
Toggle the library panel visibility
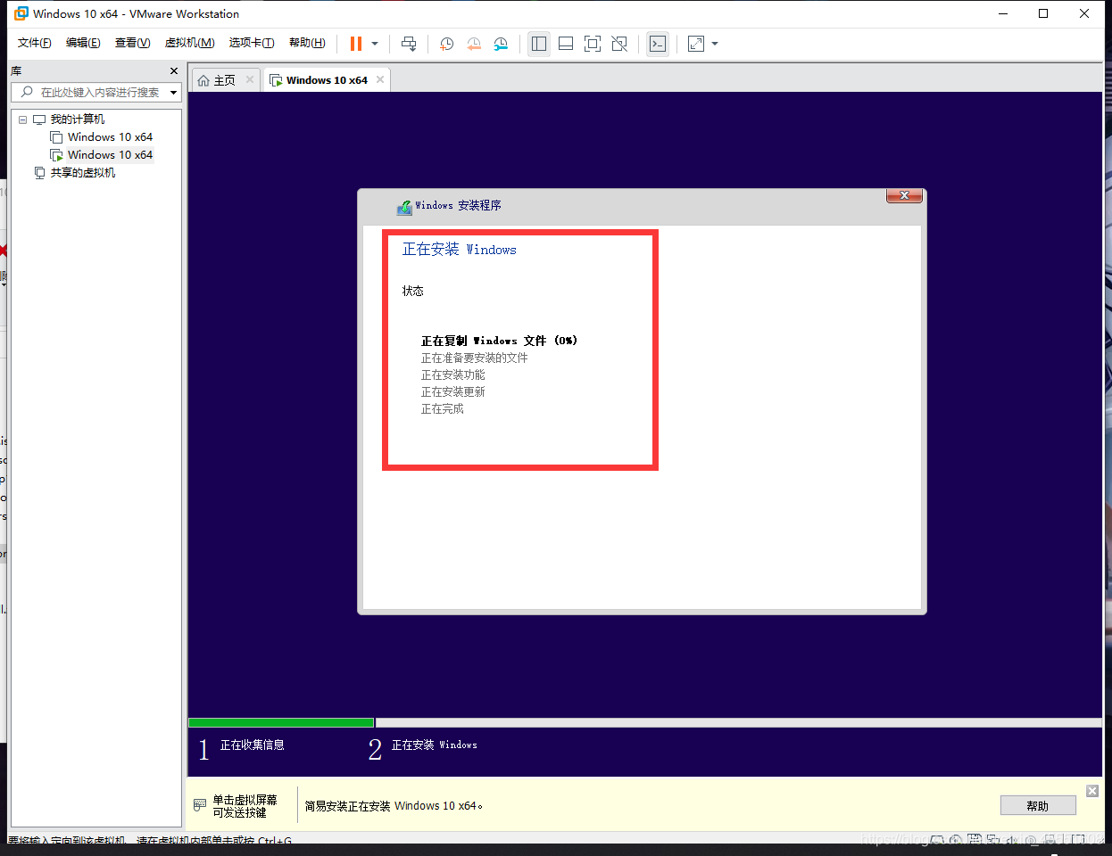[539, 44]
